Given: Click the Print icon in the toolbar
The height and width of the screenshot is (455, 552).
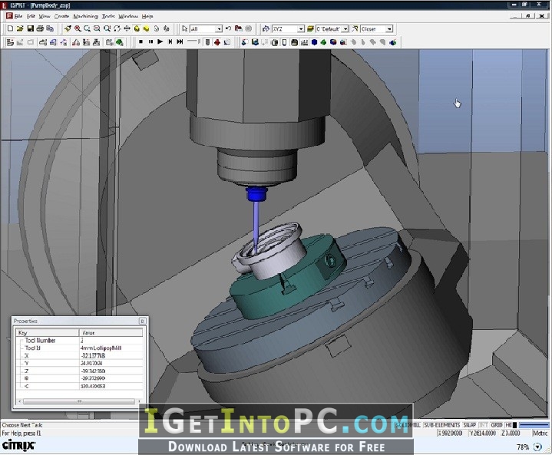Looking at the screenshot, I should point(40,28).
